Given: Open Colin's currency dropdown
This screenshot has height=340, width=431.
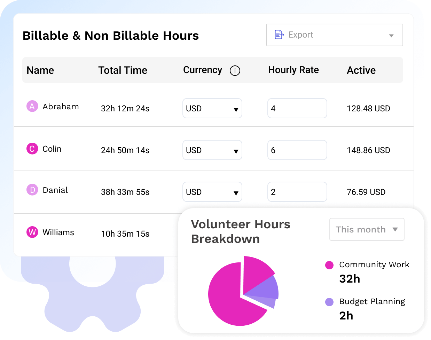Looking at the screenshot, I should coord(212,150).
